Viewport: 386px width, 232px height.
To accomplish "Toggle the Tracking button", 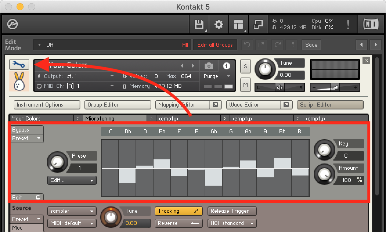I will [x=178, y=211].
